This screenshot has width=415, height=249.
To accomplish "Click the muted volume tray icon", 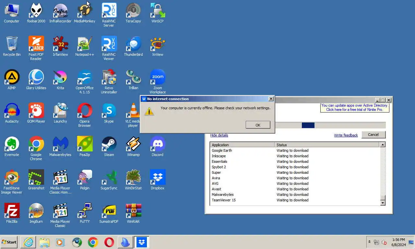I will pos(384,242).
